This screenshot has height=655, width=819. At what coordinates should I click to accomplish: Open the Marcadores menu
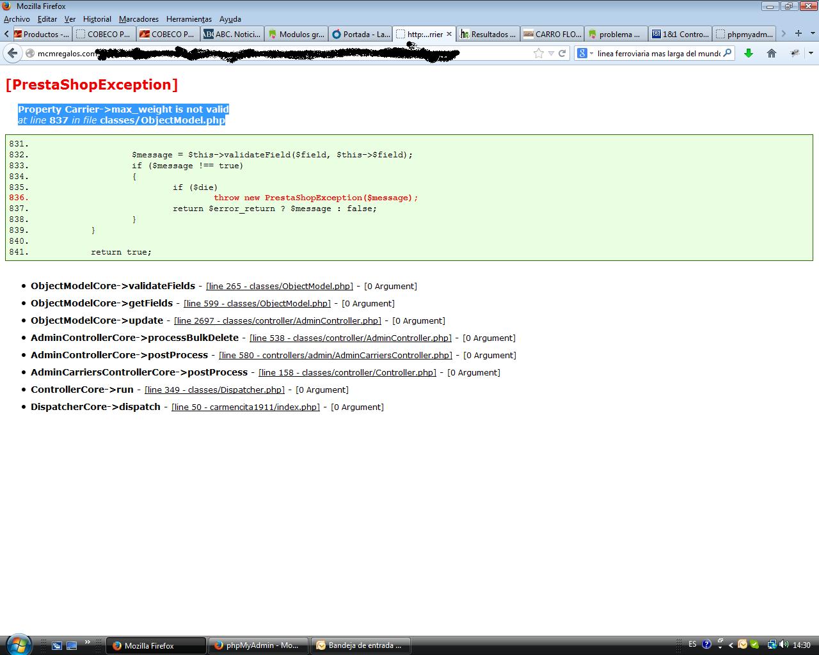pyautogui.click(x=139, y=19)
